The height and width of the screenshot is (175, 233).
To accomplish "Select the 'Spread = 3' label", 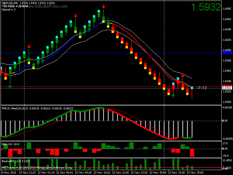I will click(x=9, y=10).
